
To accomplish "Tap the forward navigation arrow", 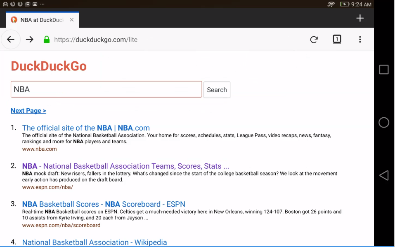I will [x=29, y=40].
